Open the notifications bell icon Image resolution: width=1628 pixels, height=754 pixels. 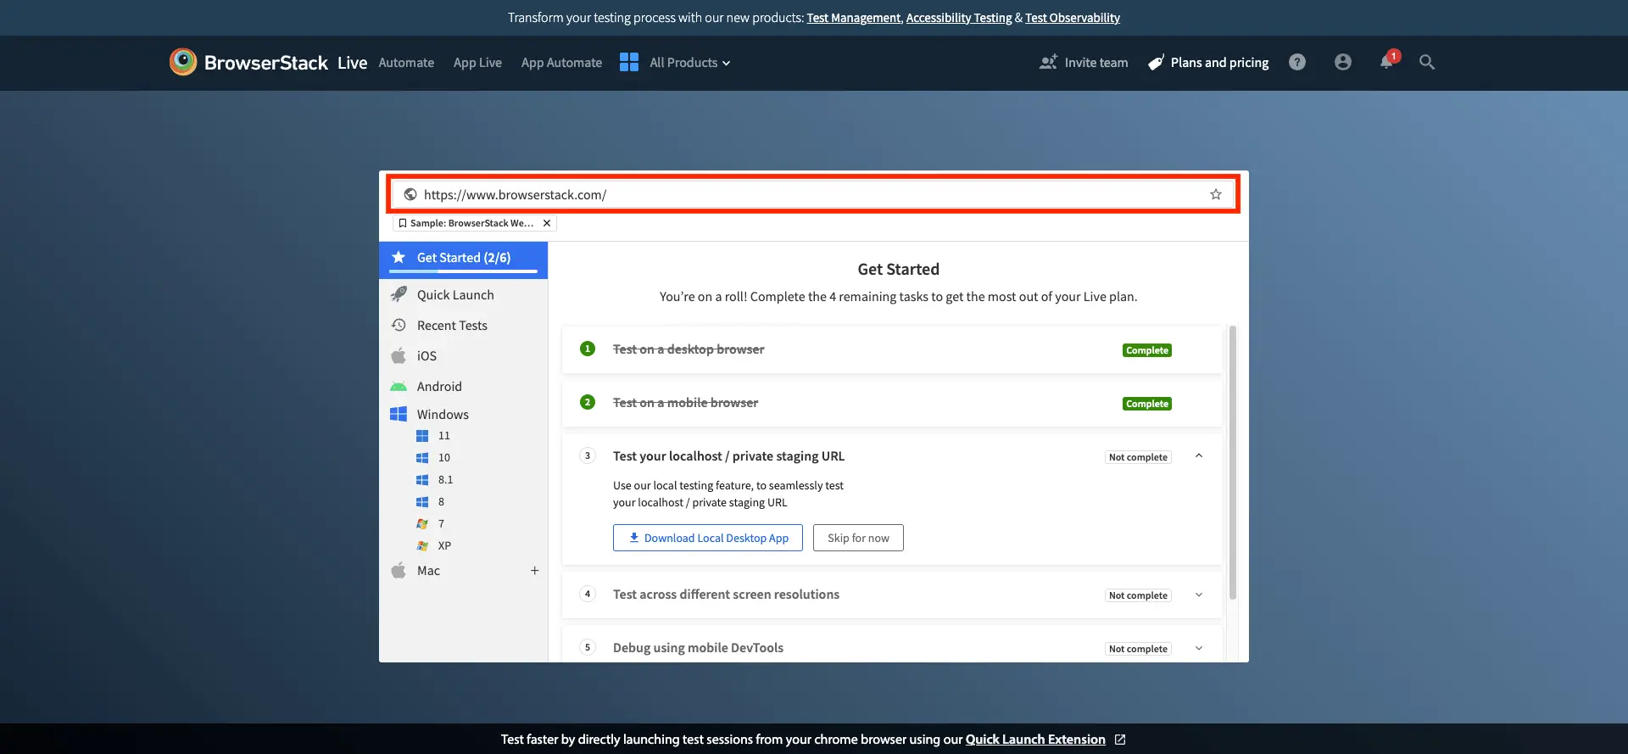[1387, 62]
